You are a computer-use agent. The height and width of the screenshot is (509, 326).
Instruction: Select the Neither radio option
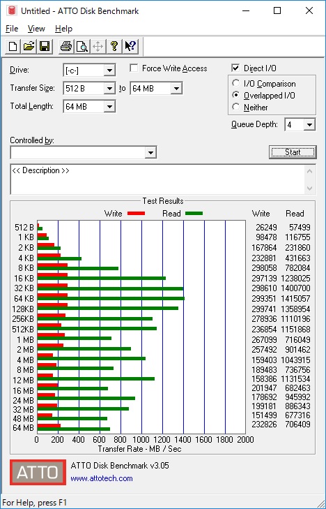click(236, 107)
